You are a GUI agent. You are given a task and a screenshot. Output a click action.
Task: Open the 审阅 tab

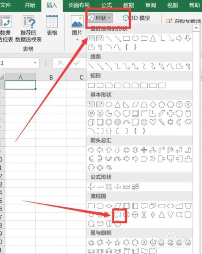[151, 5]
